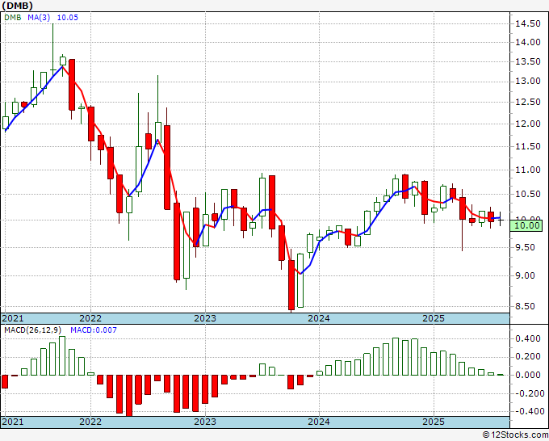Click the tall green candle after 8.50 low
The image size is (549, 441).
[x=300, y=280]
